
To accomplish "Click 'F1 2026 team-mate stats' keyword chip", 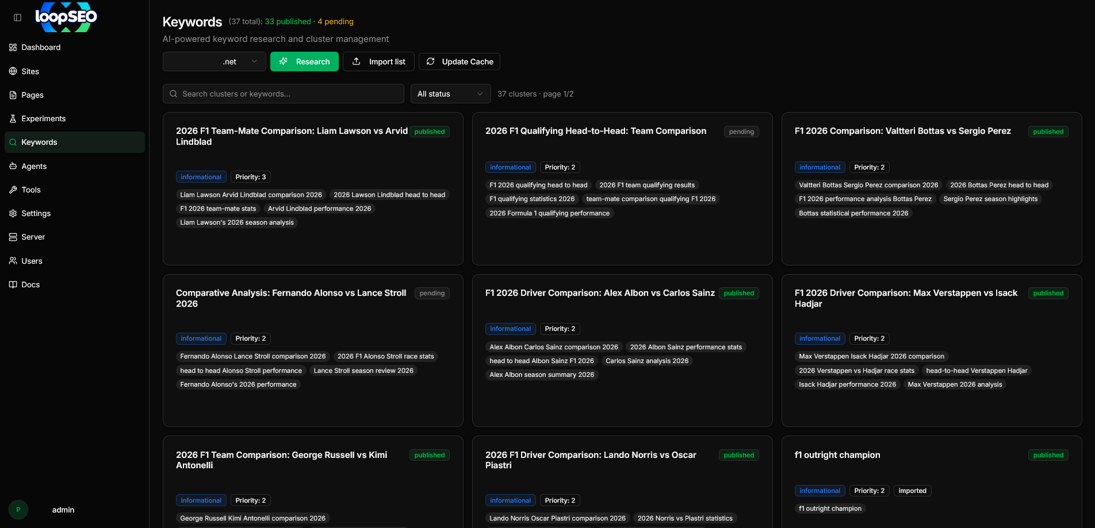I will pyautogui.click(x=218, y=209).
